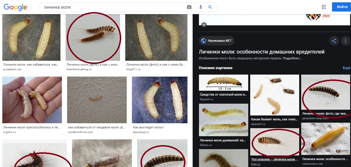Screen dimensions: 351x167
Task: Open the Google logo homepage link
Action: [15, 7]
